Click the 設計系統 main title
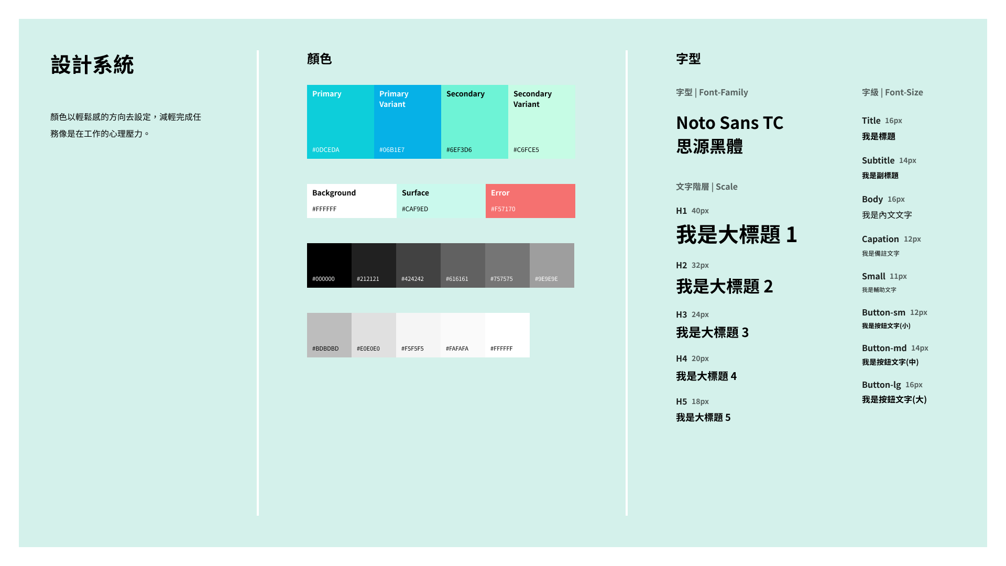Screen dimensions: 1006x566 pyautogui.click(x=92, y=65)
